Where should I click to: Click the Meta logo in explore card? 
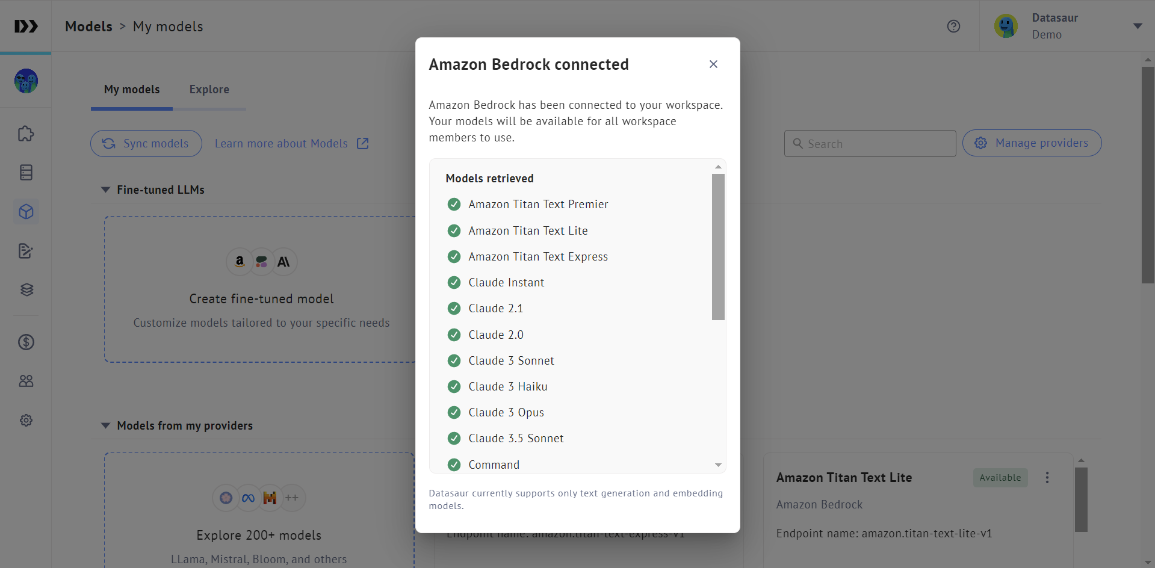248,498
